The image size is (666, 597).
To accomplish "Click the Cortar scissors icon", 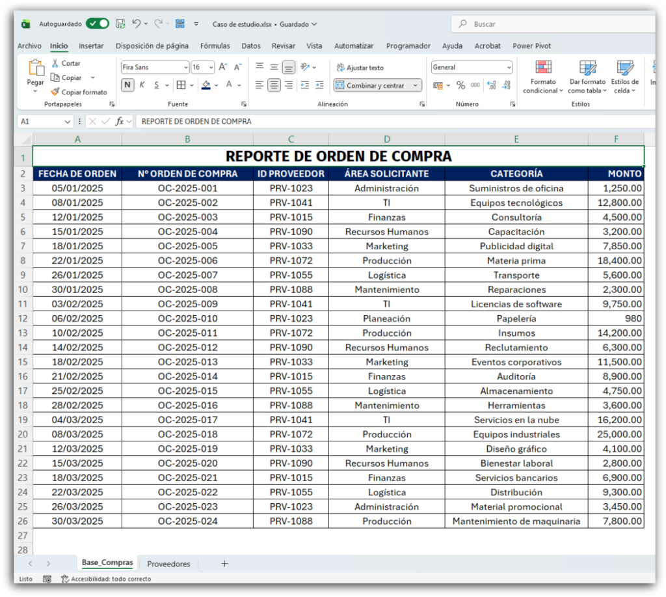I will [55, 63].
